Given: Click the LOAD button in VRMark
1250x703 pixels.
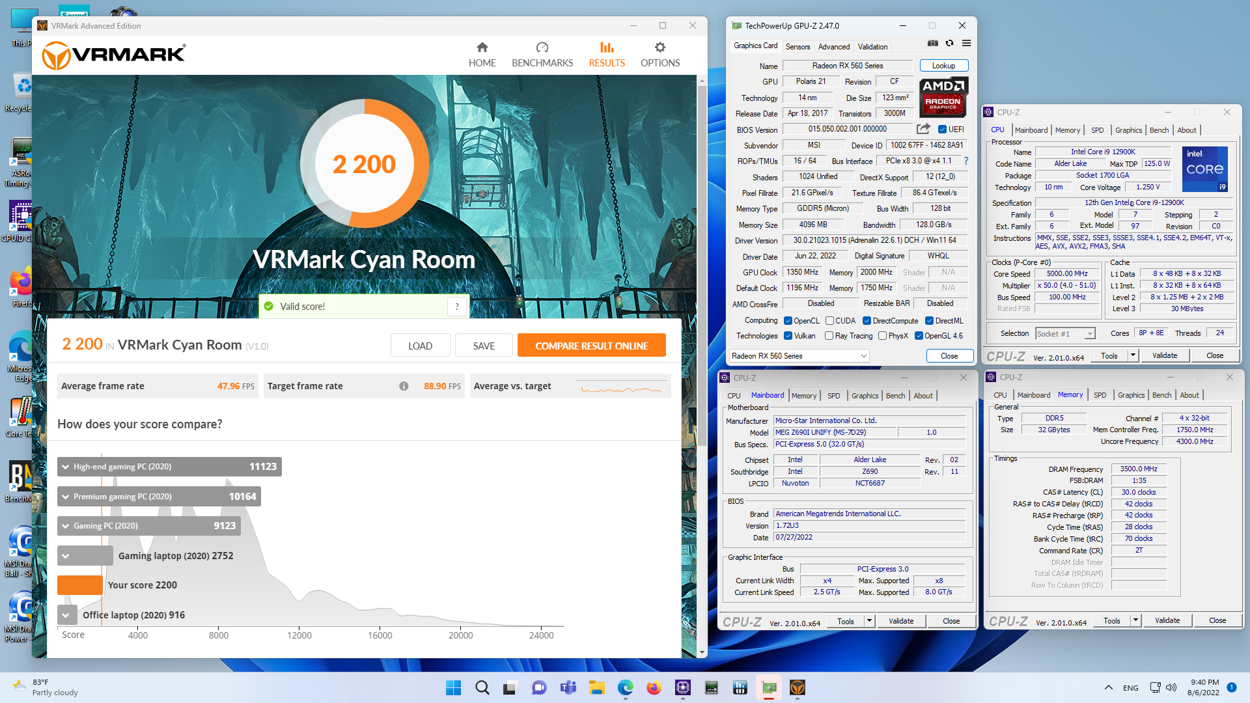Looking at the screenshot, I should pos(420,346).
